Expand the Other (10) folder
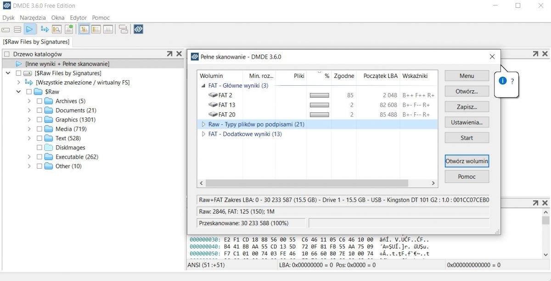This screenshot has height=281, width=551. coord(29,166)
